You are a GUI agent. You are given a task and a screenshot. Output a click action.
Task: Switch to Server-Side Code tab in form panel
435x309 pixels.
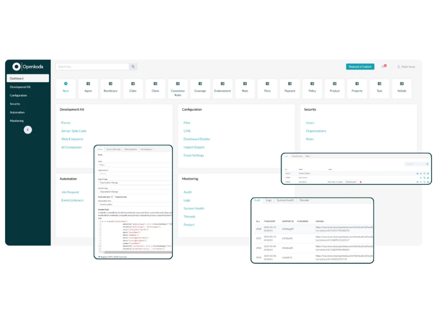pos(113,149)
